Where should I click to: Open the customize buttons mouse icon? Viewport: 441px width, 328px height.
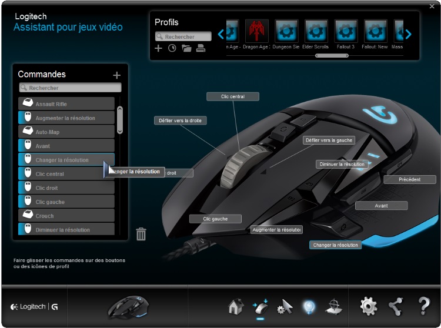pyautogui.click(x=260, y=307)
